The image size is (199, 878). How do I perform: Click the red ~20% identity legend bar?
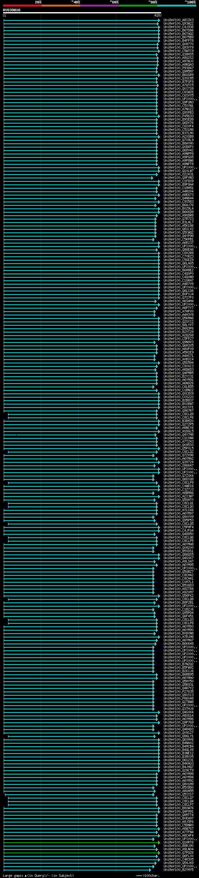pos(22,6)
